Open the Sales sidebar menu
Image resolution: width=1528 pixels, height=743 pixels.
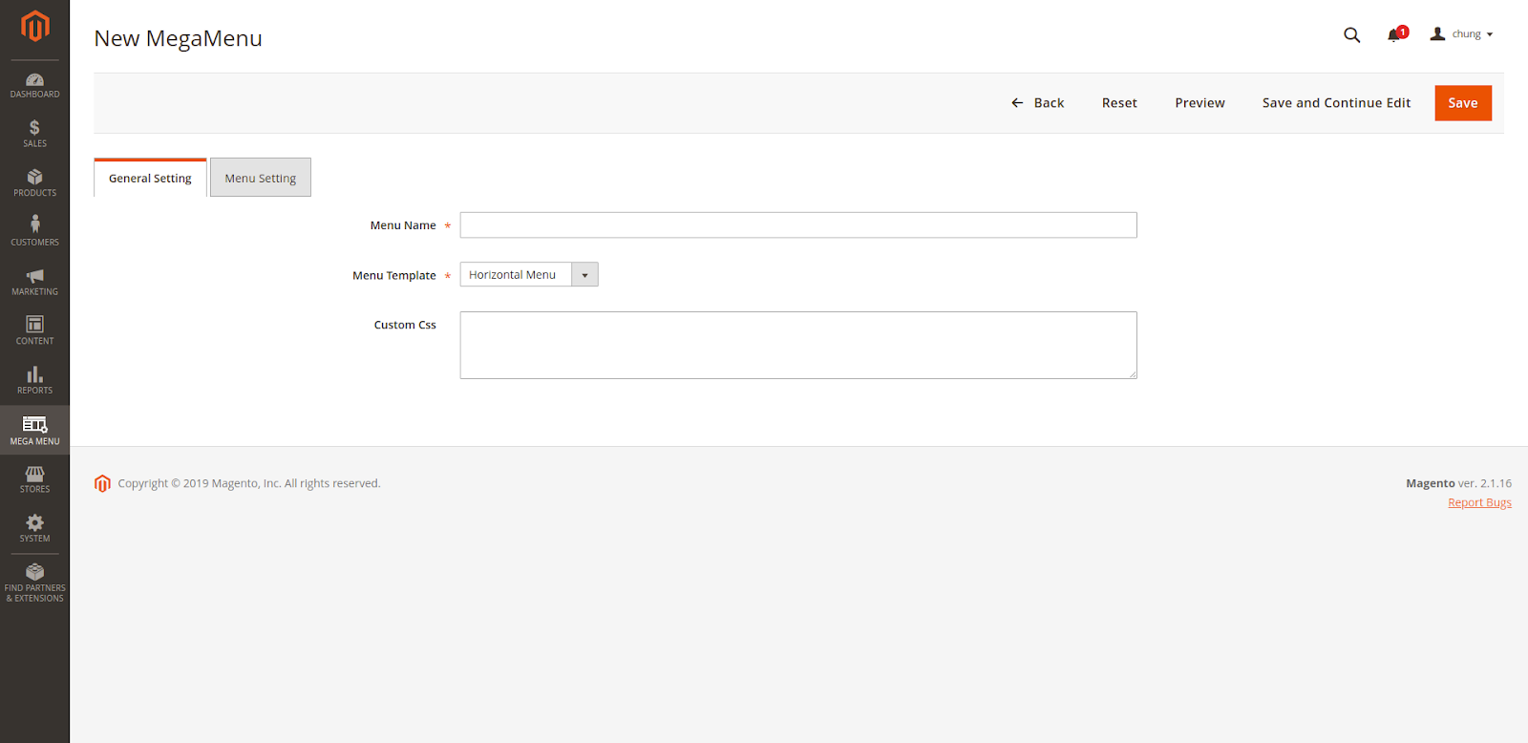coord(34,134)
